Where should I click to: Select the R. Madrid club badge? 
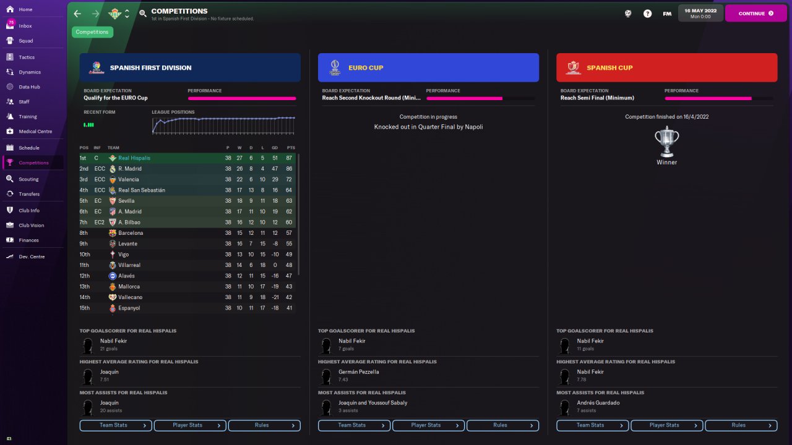[x=113, y=169]
